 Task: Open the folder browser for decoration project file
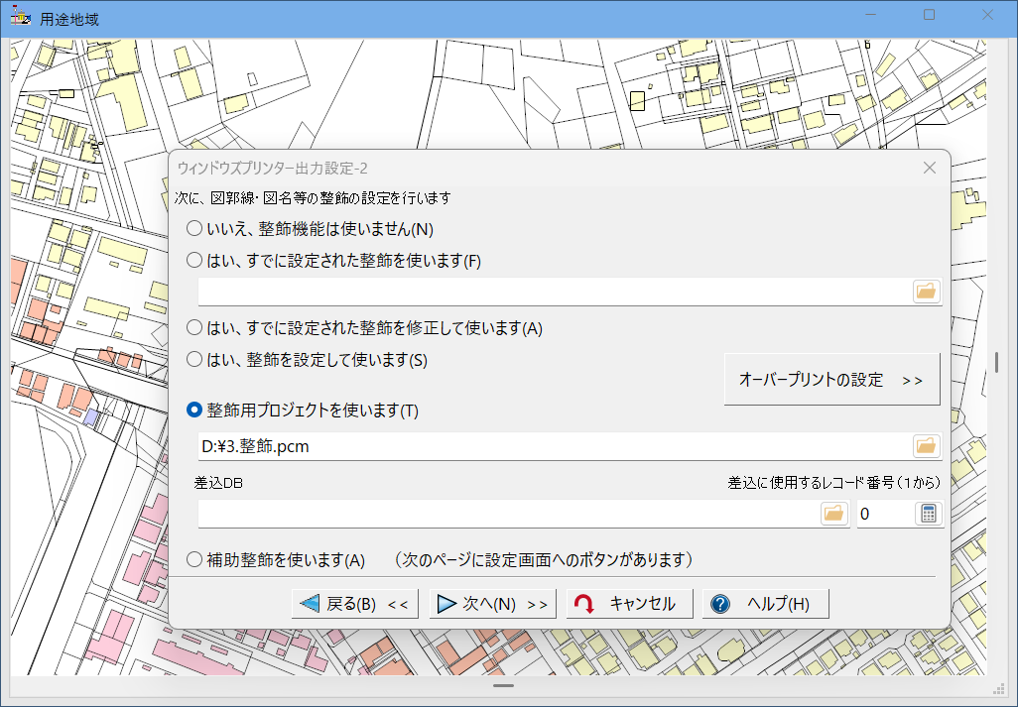tap(926, 446)
